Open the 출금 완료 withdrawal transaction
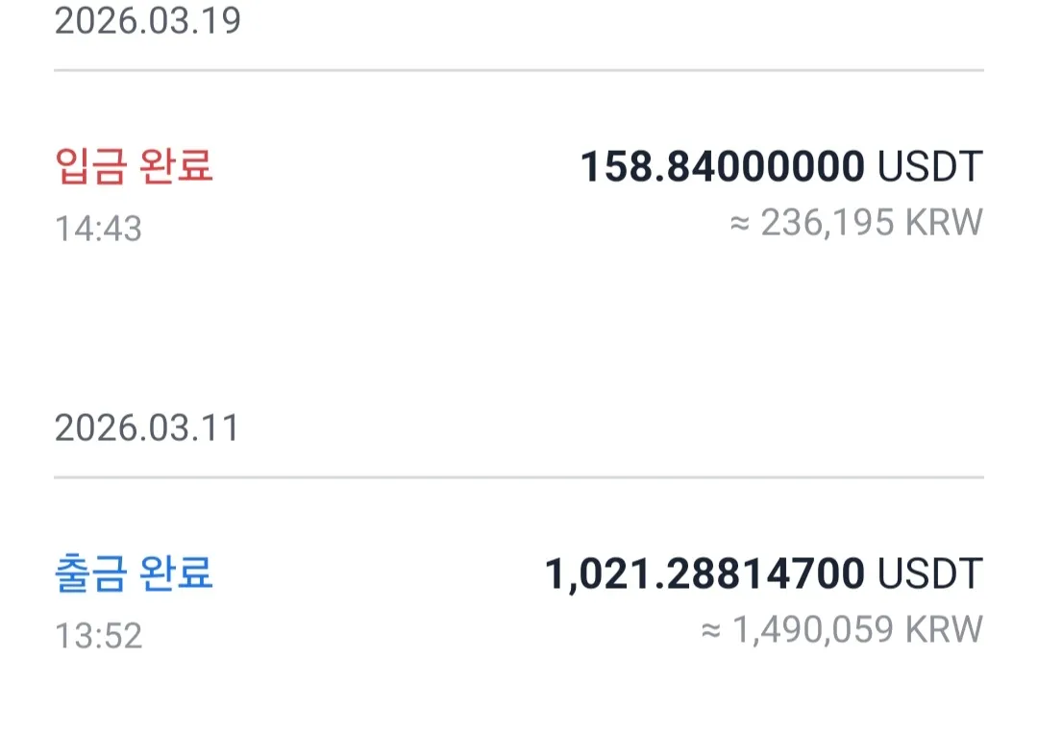This screenshot has height=755, width=1038. pos(134,573)
